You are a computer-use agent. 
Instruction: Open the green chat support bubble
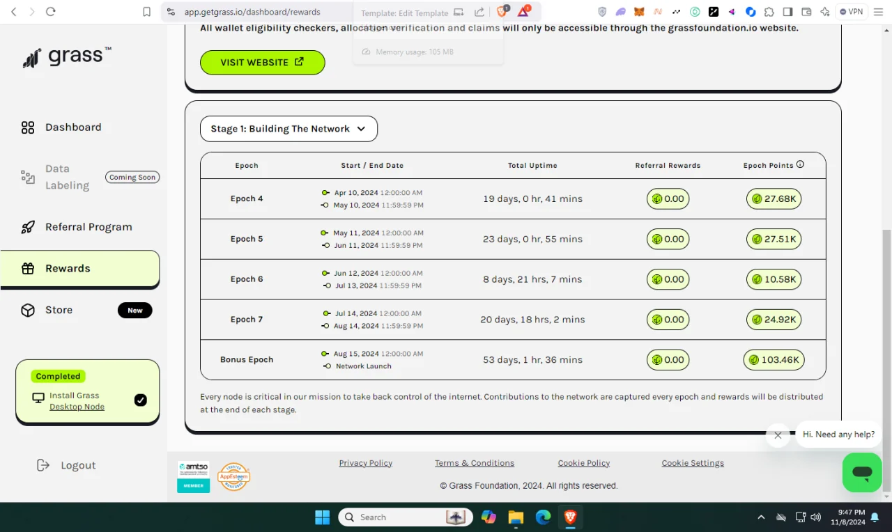tap(862, 473)
